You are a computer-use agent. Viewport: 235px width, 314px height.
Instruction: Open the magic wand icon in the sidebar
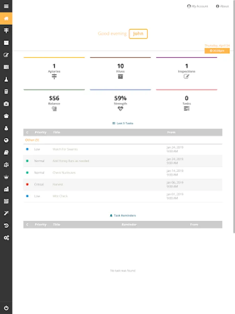[6, 214]
